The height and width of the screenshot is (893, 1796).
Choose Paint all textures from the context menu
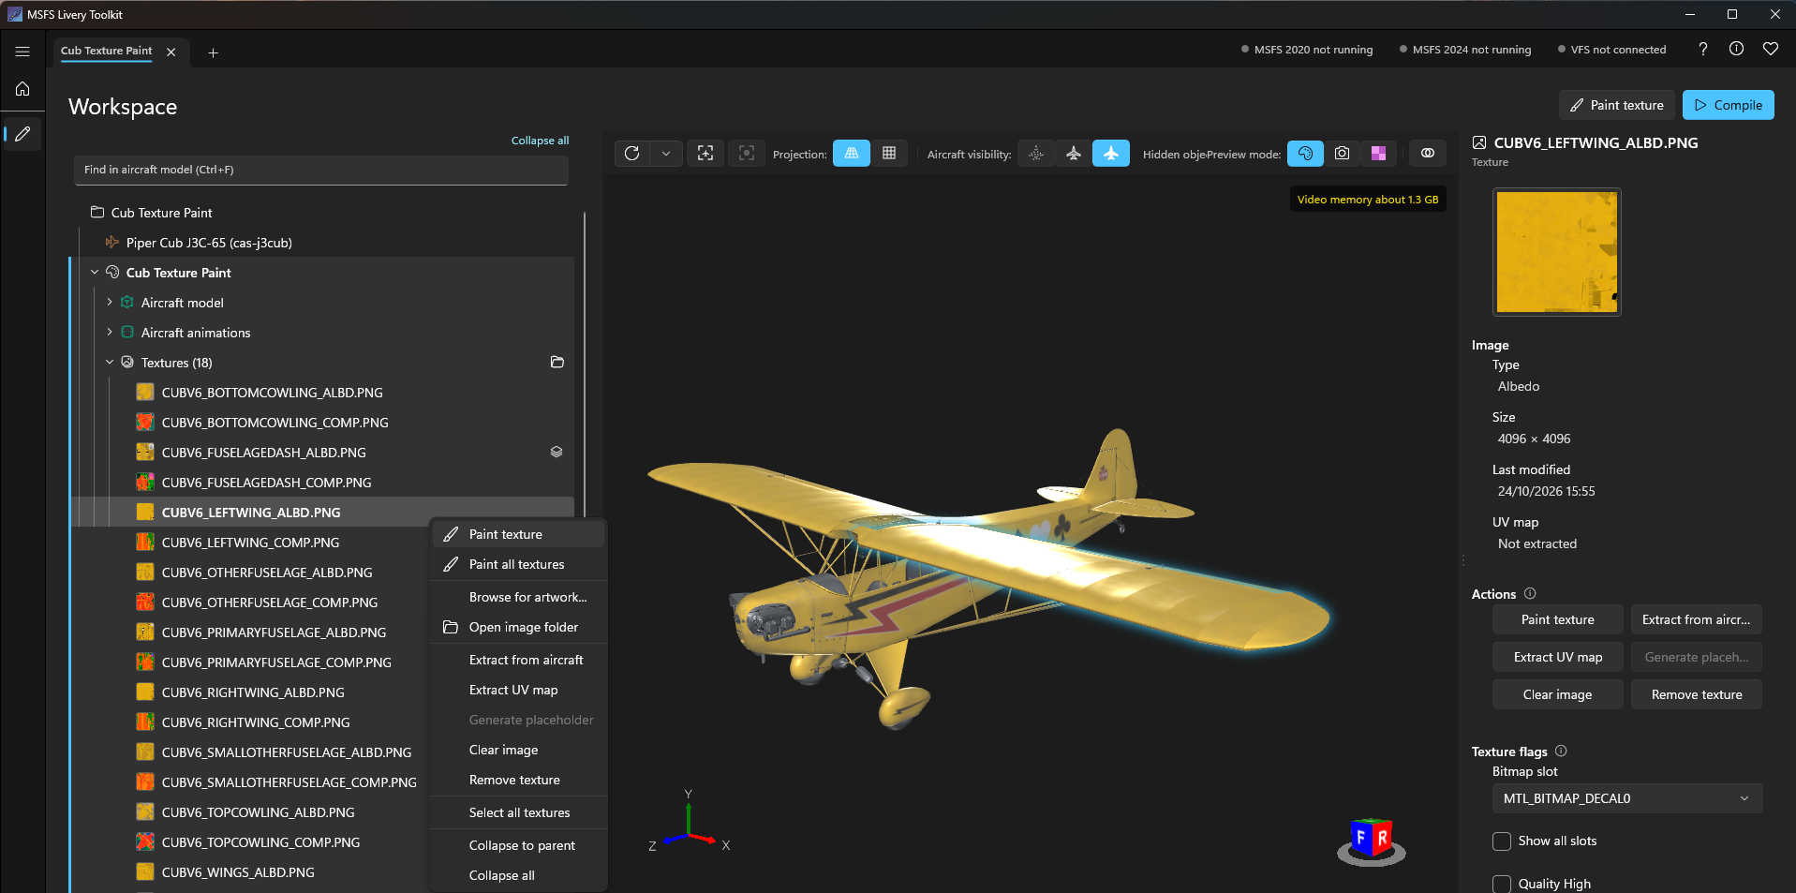coord(518,564)
